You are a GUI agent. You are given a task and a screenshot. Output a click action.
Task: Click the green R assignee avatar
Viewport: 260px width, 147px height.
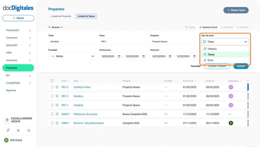click(231, 123)
